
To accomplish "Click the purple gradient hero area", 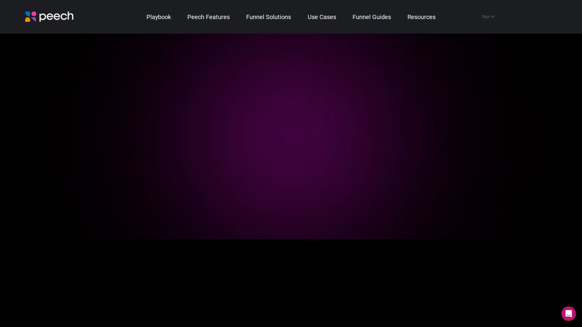I will coord(291,136).
